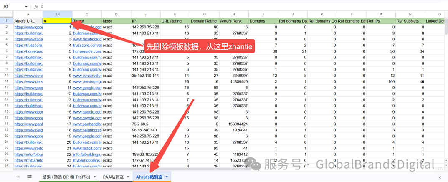
Task: Open the www.neighborsb link
Action: pyautogui.click(x=87, y=130)
